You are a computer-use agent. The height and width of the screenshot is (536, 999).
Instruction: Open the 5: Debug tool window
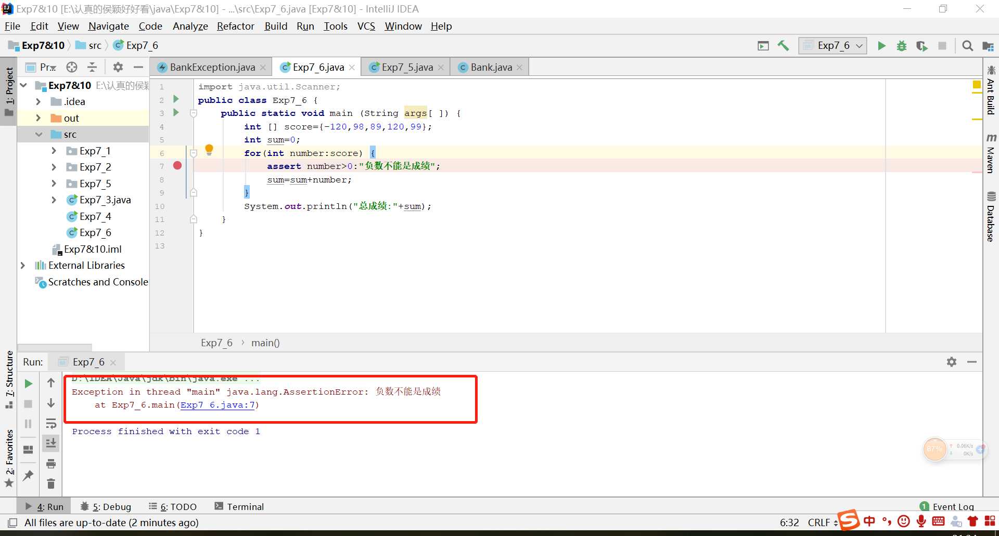pos(106,506)
